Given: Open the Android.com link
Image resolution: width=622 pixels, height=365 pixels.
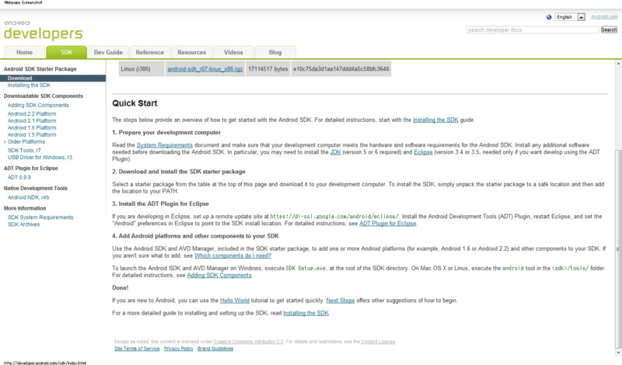Looking at the screenshot, I should pyautogui.click(x=604, y=16).
